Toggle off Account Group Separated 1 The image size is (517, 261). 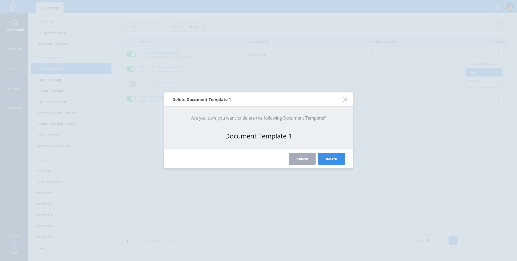pos(131,54)
